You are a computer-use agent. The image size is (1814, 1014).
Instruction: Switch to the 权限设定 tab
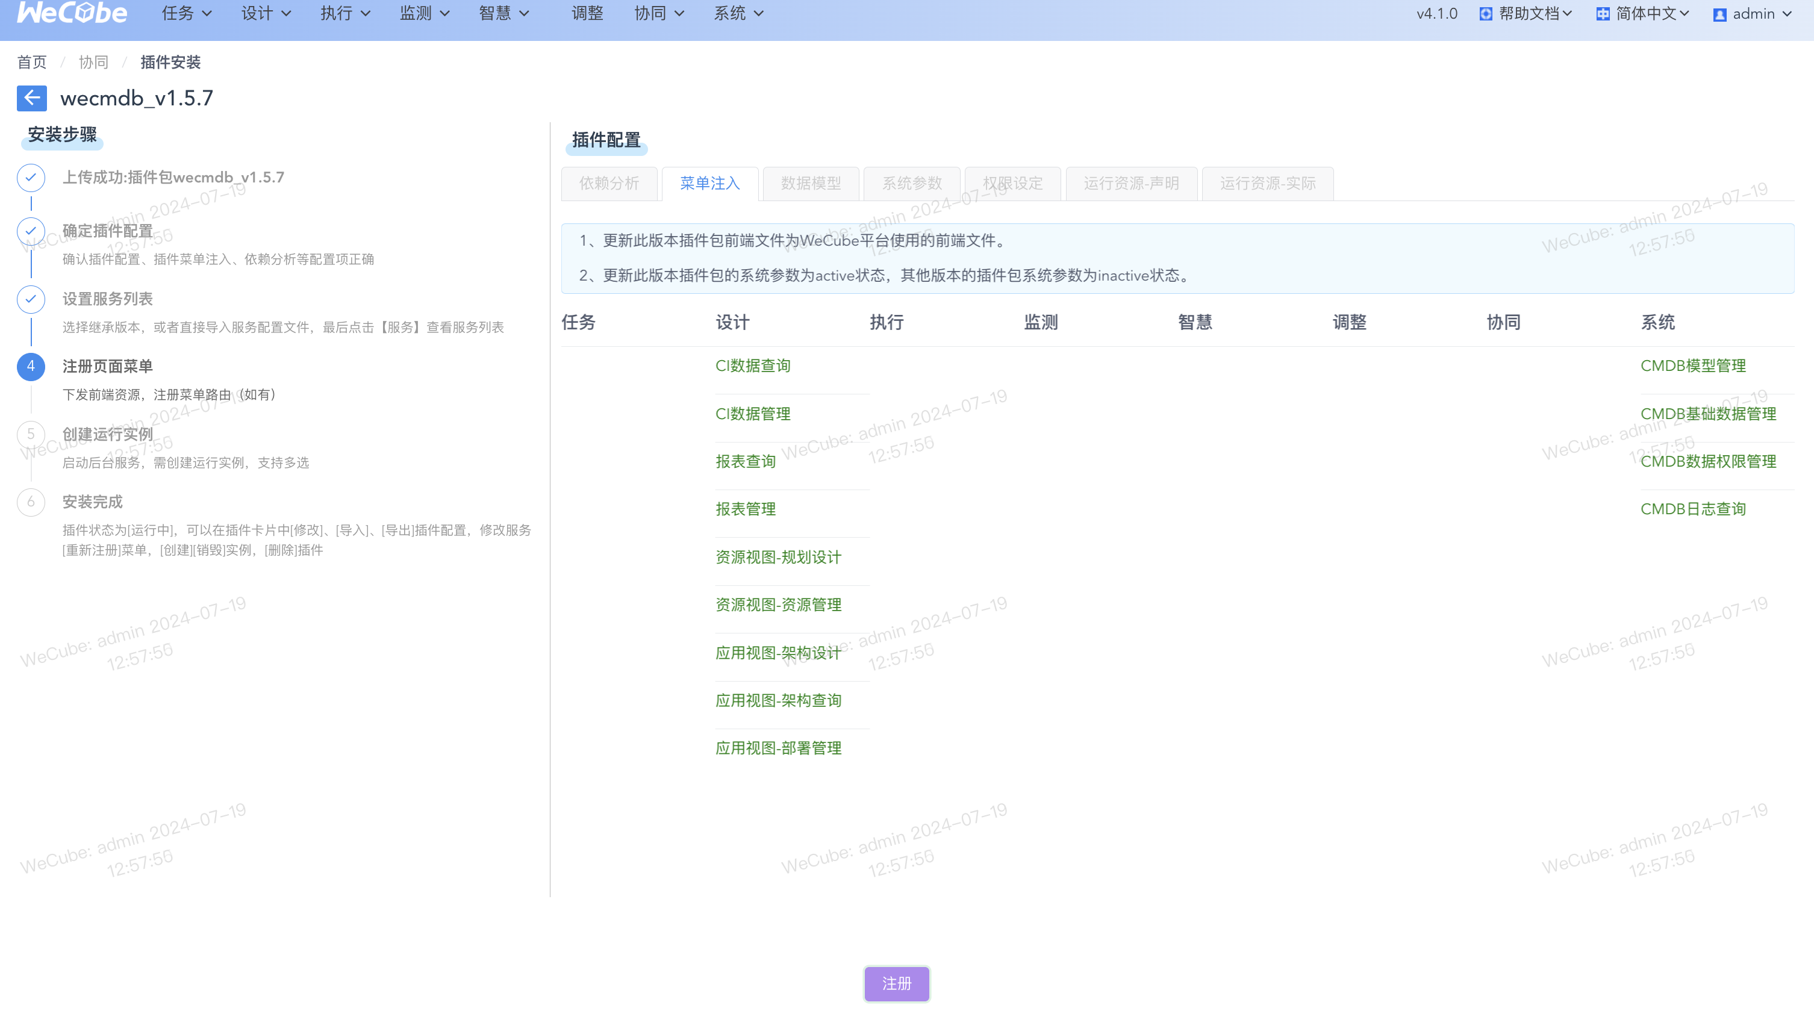pyautogui.click(x=1012, y=184)
